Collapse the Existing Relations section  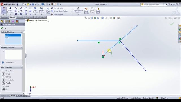pyautogui.click(x=21, y=48)
